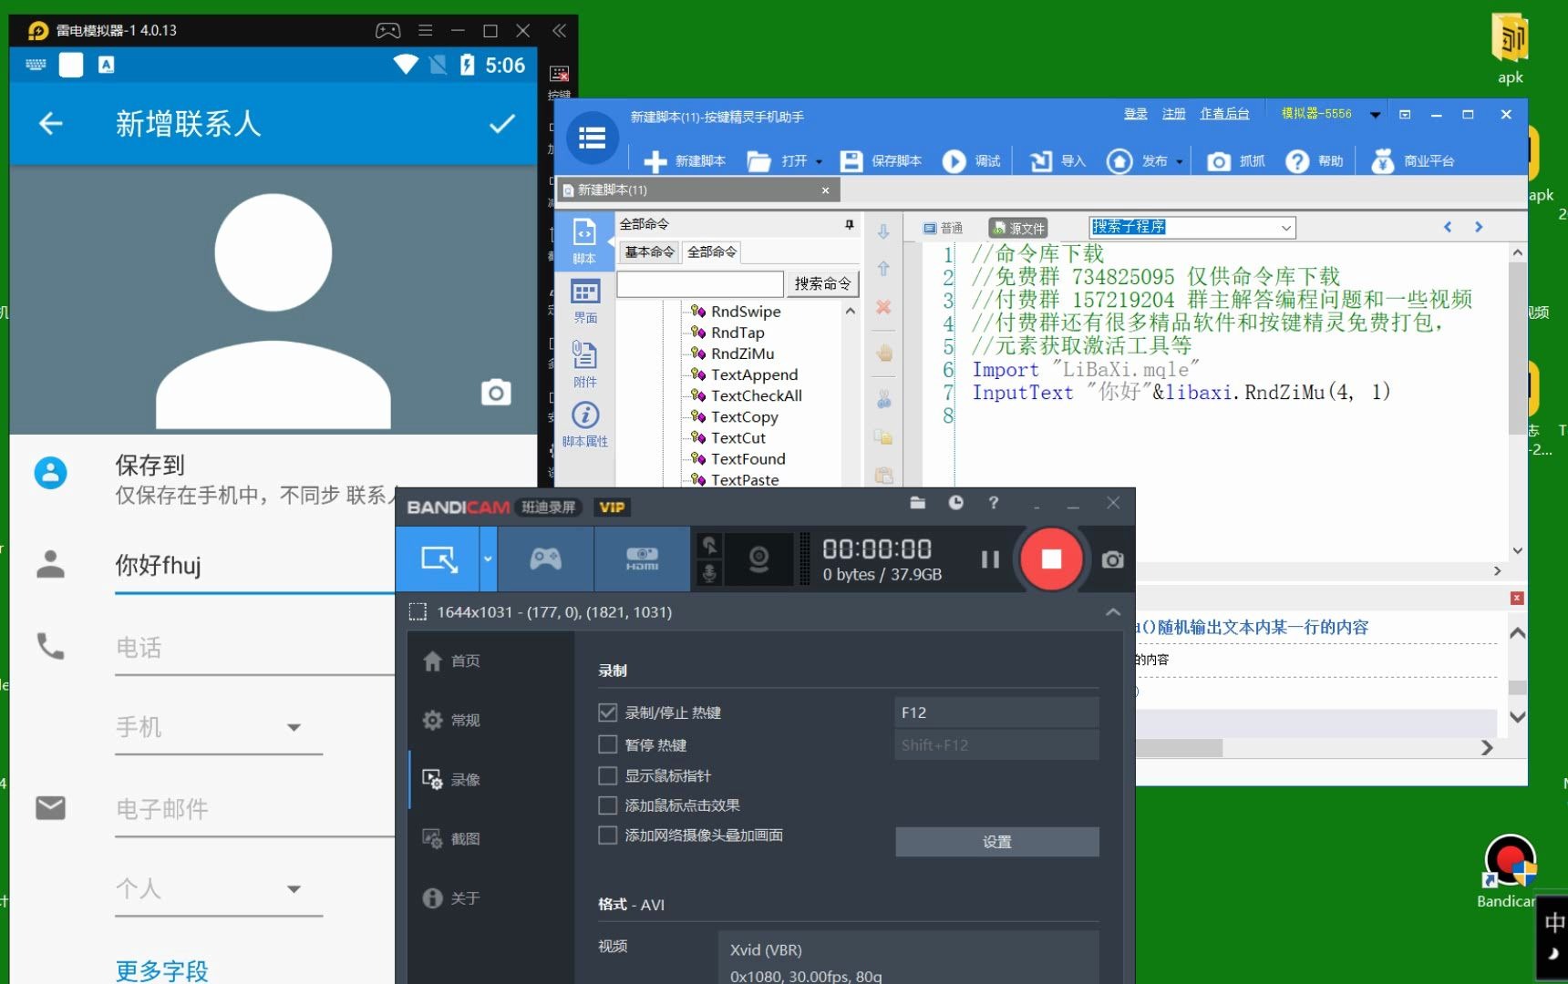The height and width of the screenshot is (984, 1568).
Task: Click the 电话 phone number field
Action: (254, 648)
